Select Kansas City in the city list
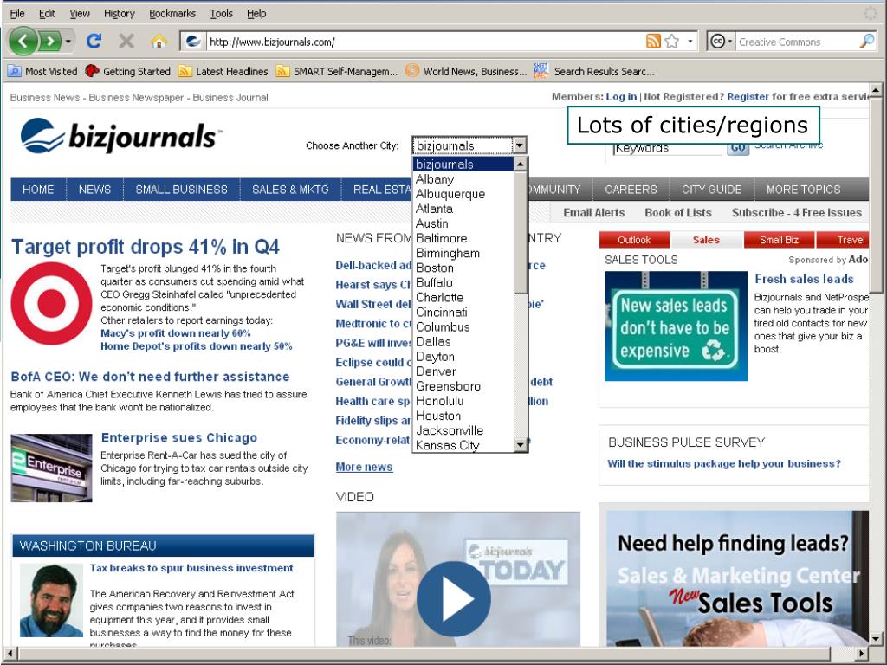 click(447, 445)
